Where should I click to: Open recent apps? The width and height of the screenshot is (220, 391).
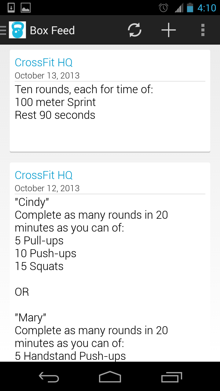(171, 377)
